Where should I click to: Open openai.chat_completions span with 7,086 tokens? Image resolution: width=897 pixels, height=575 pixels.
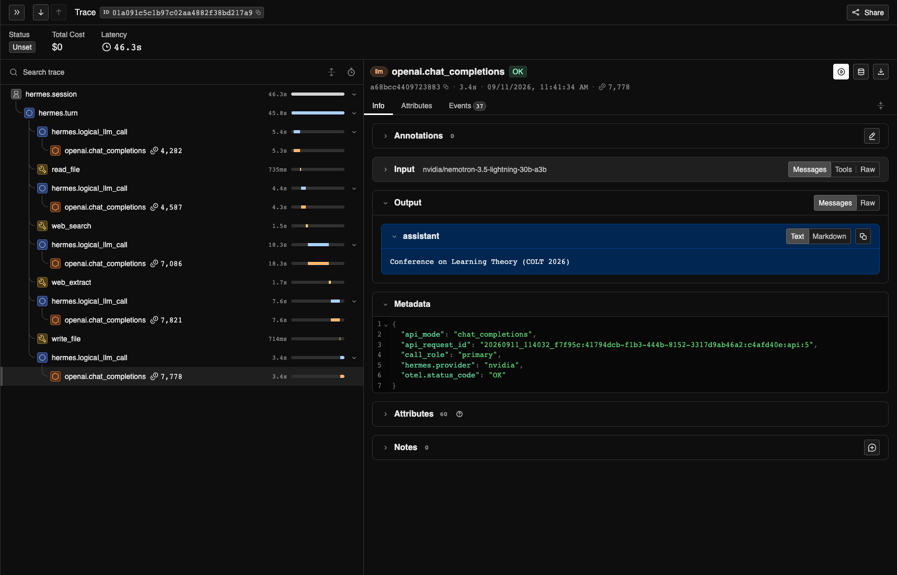click(182, 263)
